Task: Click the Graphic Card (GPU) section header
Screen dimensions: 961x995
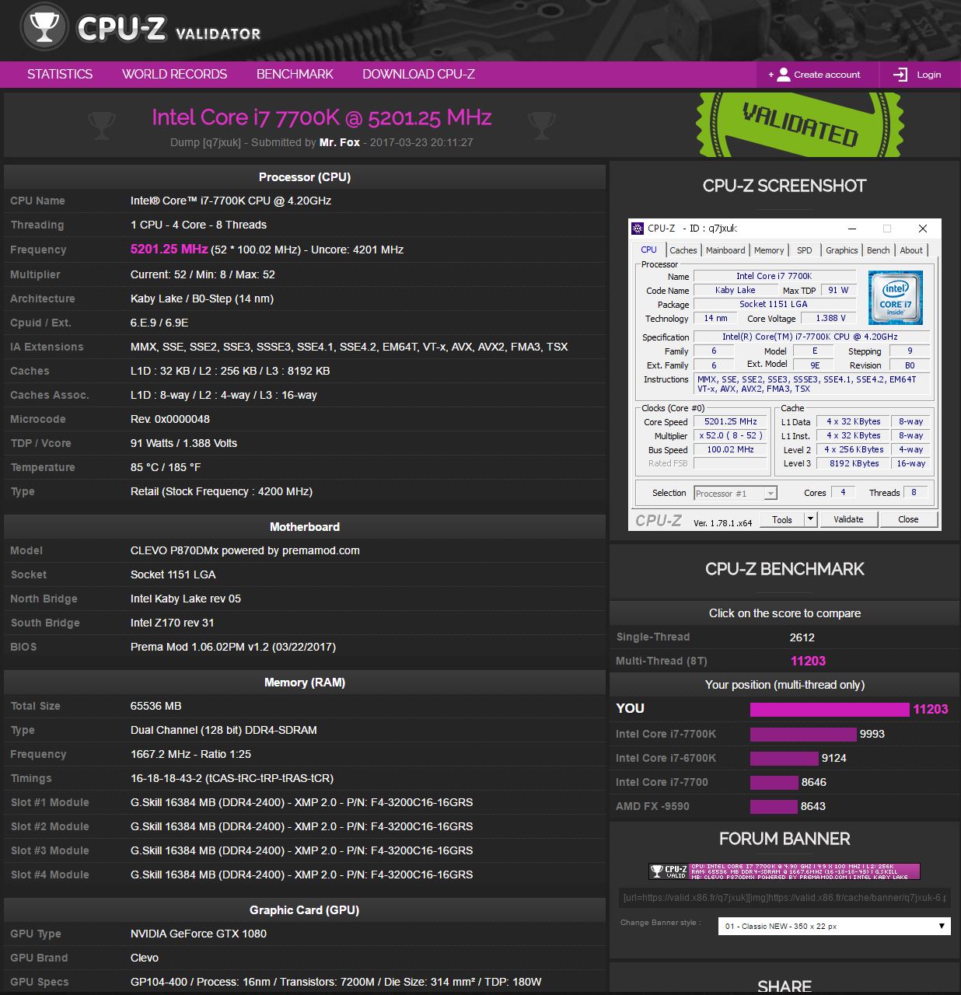Action: (305, 909)
